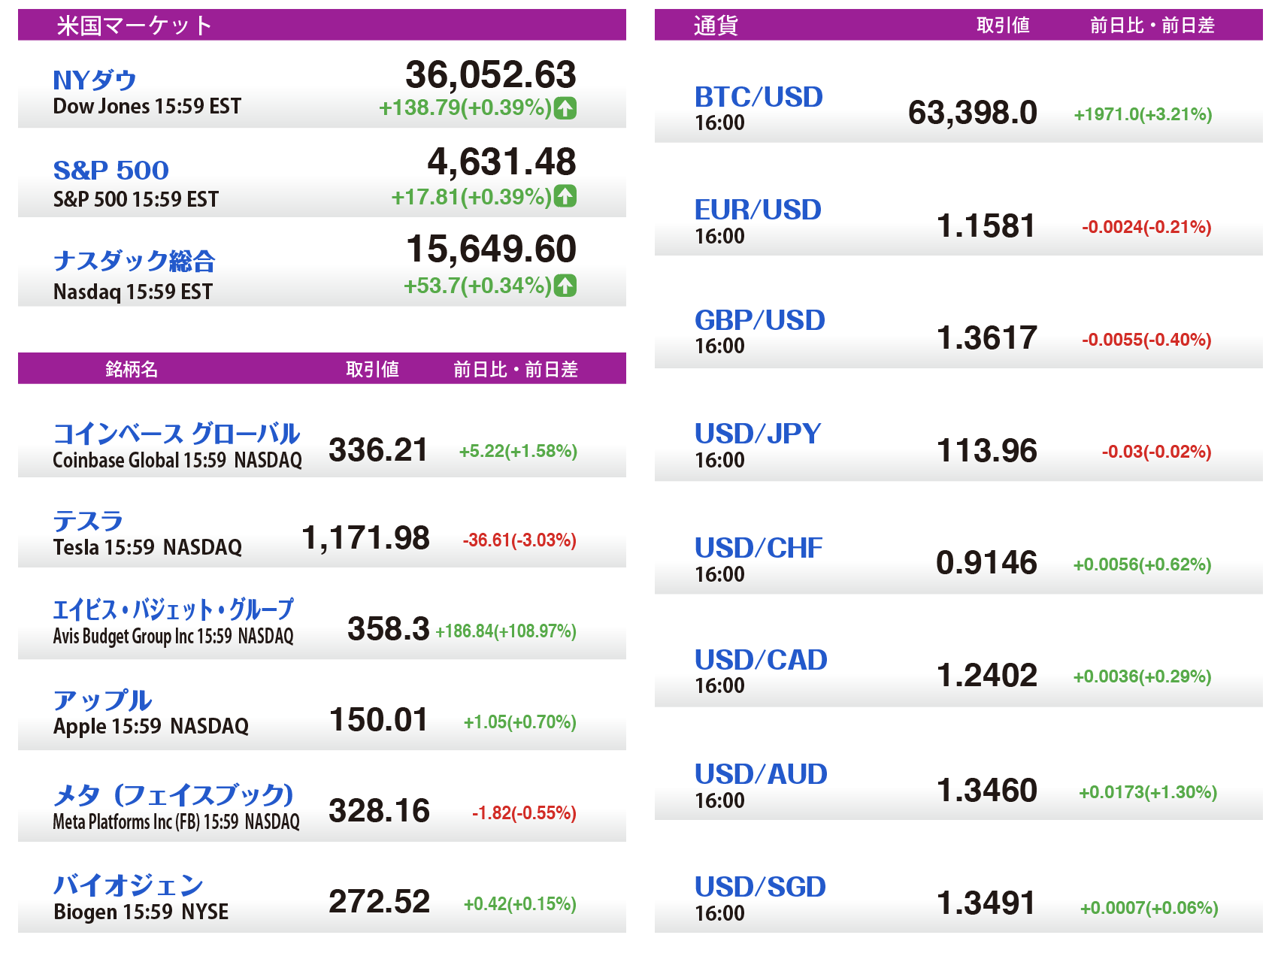The width and height of the screenshot is (1284, 956).
Task: Click the 米国マーケット section header
Action: 135,26
